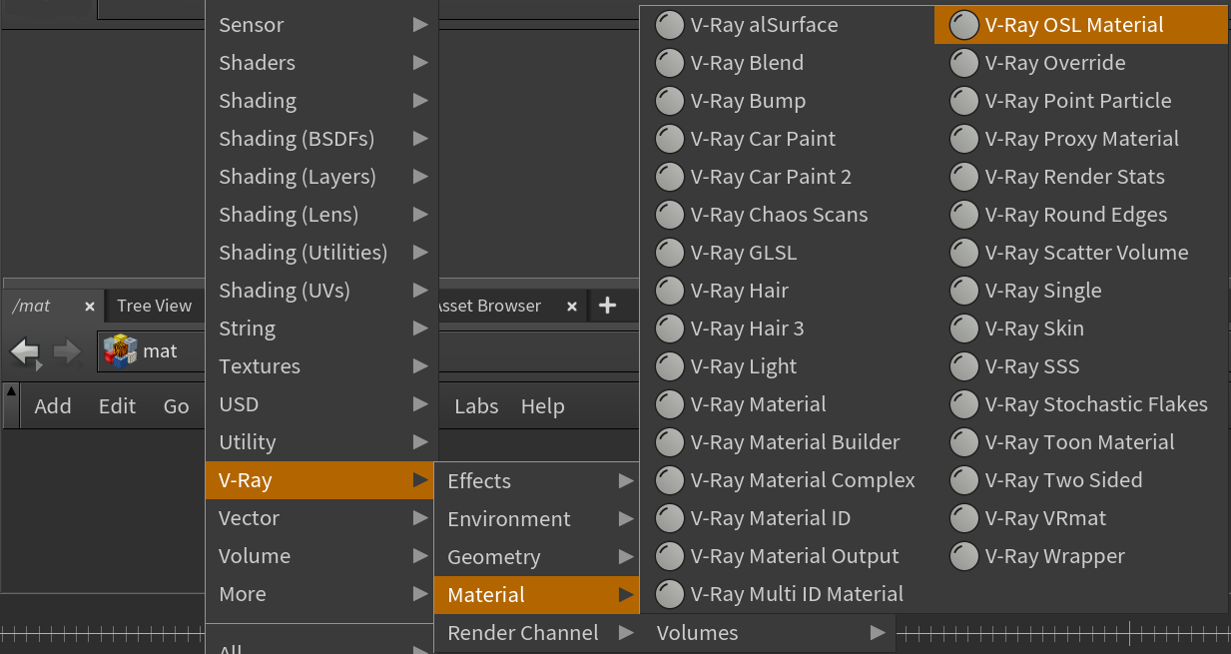Close the Asset Browser tab
Screen dimensions: 1231x654
(x=572, y=307)
